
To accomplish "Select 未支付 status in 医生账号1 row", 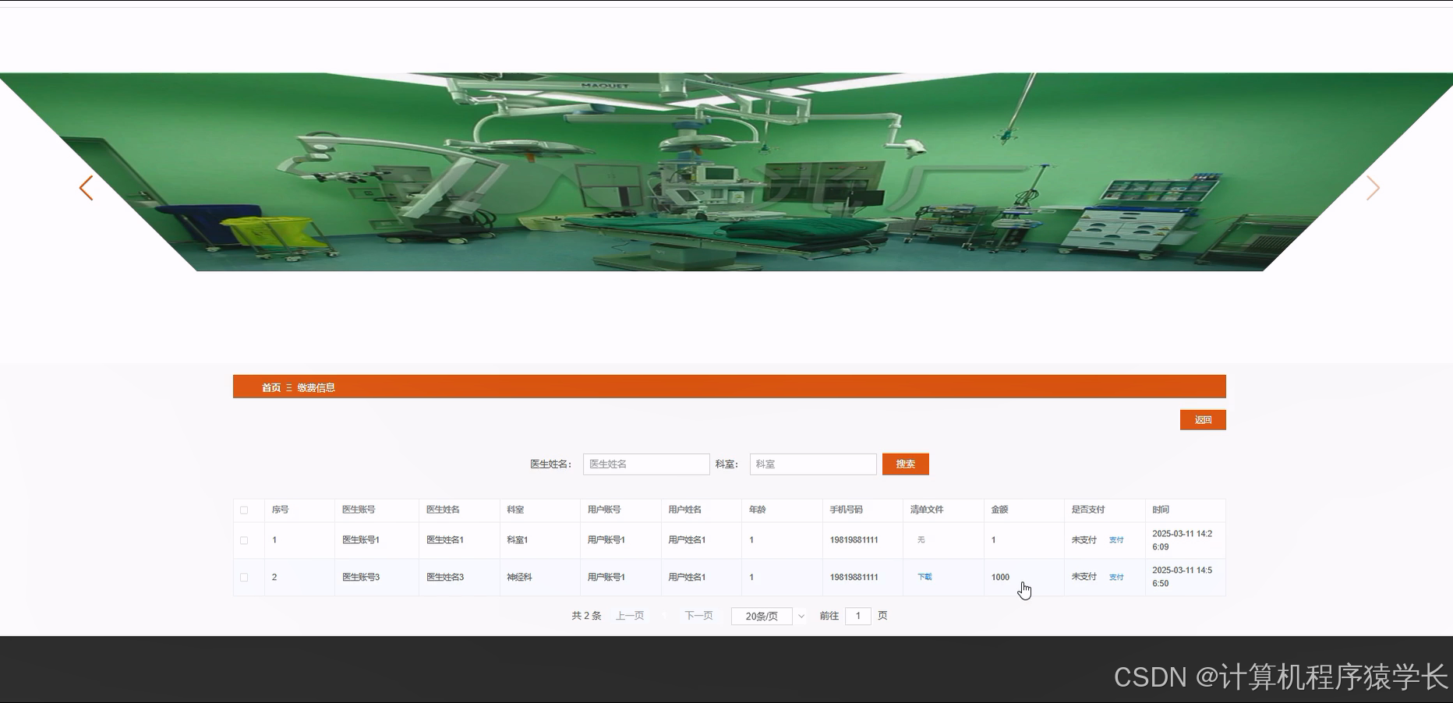I will [x=1084, y=540].
